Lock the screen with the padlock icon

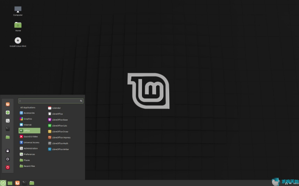coord(8,151)
